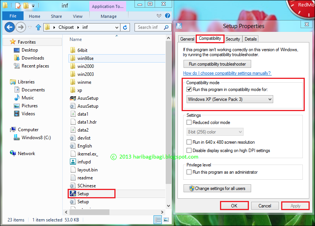Select Large icons view in the status bar

pos(166,220)
